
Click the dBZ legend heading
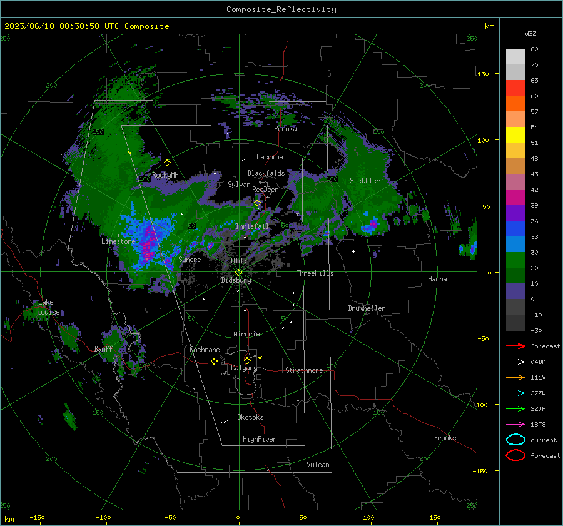point(530,33)
